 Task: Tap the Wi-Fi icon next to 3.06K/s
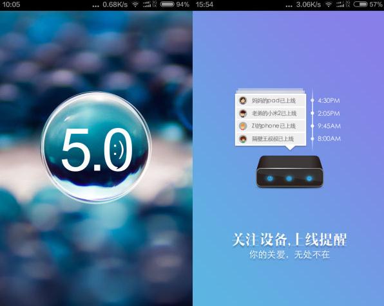[329, 4]
